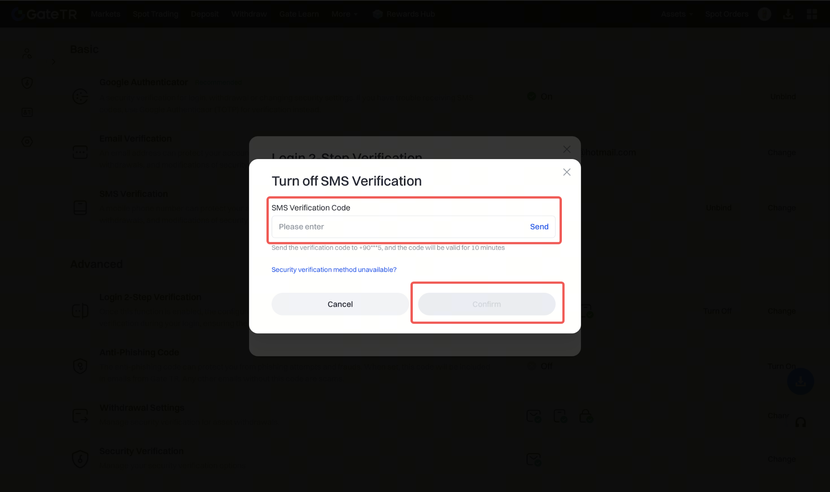Cancel turning off SMS verification

coord(340,304)
